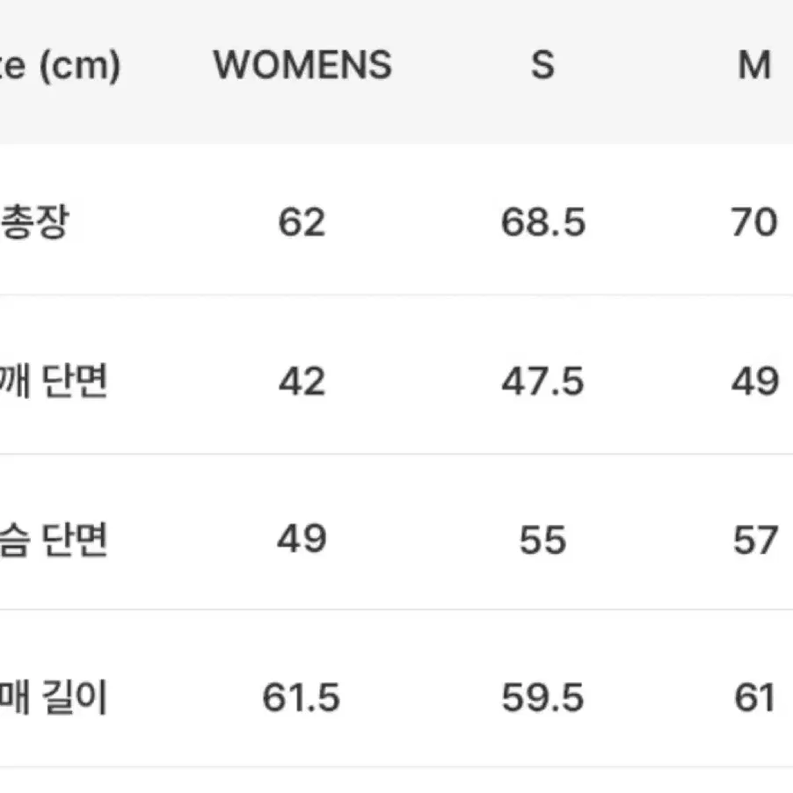Select the S shoulder value 47.5
793x793 pixels.
[x=543, y=381]
